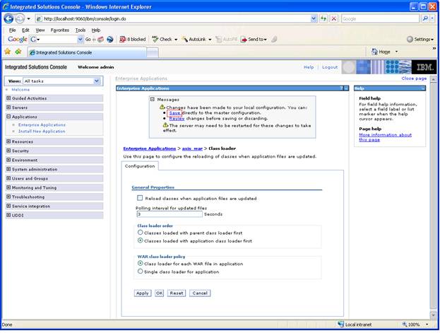Click the Home icon in toolbar
This screenshot has width=440, height=333.
[x=374, y=52]
